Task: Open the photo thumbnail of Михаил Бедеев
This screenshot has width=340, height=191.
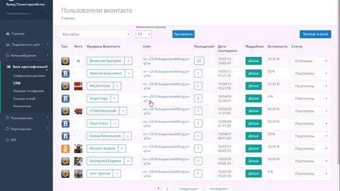Action: point(78,149)
